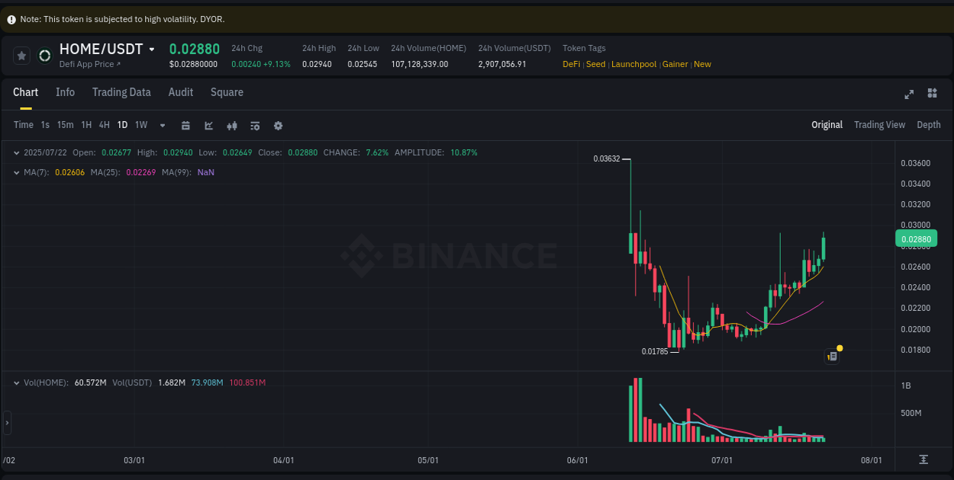This screenshot has height=480, width=954.
Task: Switch to the Trading Data tab
Action: click(121, 92)
